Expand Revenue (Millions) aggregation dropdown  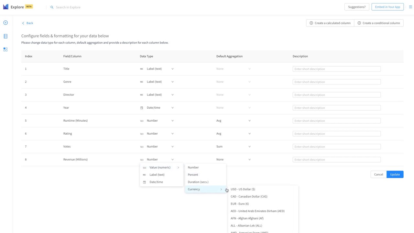pyautogui.click(x=249, y=159)
